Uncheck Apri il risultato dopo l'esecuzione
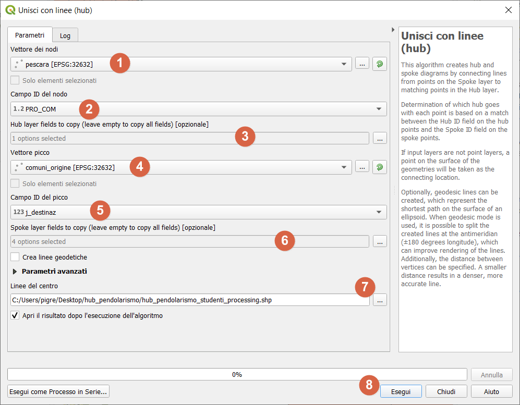 [15, 315]
